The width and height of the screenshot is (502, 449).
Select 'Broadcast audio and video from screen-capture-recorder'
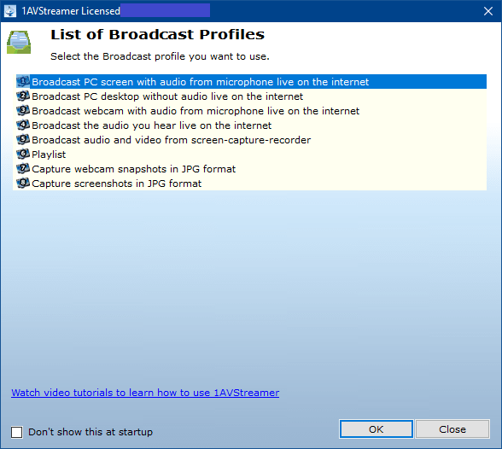coord(251,140)
